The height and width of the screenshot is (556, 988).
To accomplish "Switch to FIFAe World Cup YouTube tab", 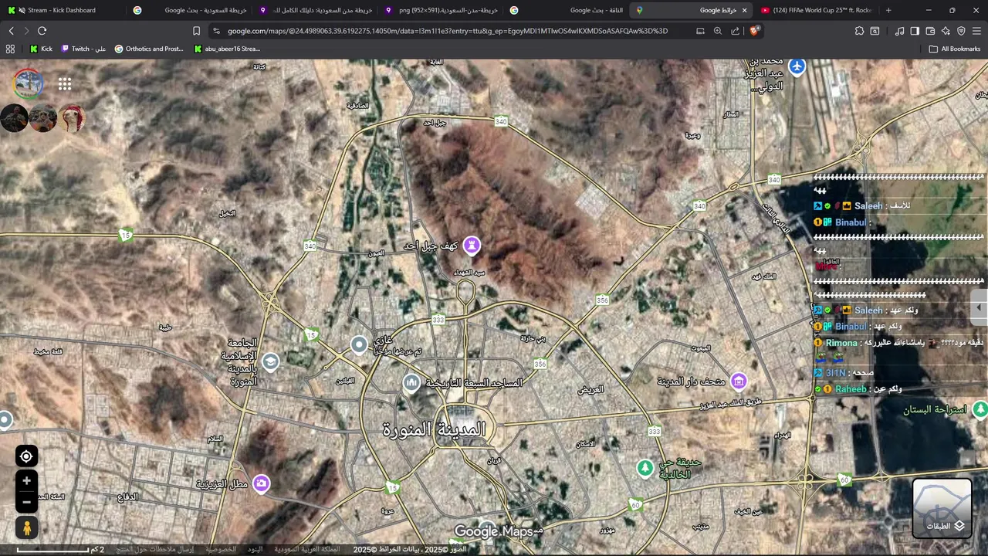I will tap(817, 10).
